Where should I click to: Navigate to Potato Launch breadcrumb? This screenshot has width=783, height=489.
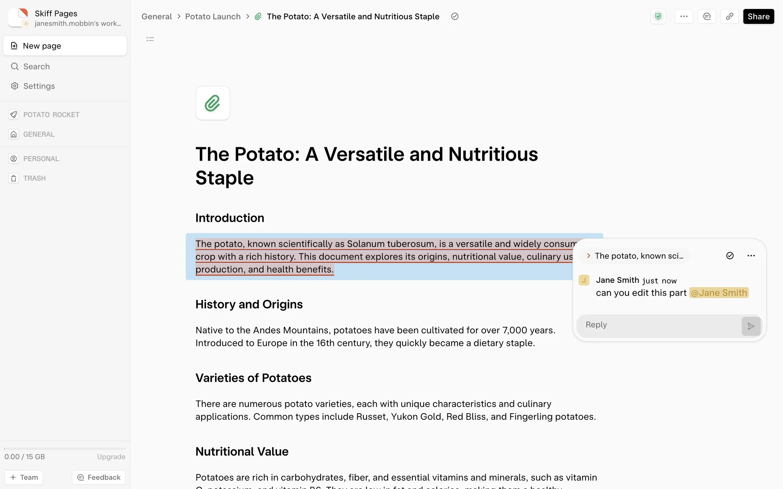coord(212,16)
